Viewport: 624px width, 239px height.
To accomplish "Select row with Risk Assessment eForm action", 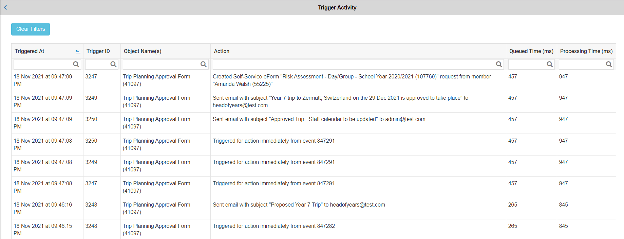I will (x=352, y=80).
